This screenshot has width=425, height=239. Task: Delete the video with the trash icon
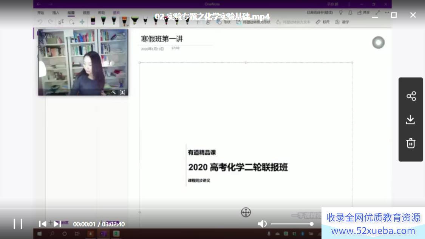pos(411,143)
